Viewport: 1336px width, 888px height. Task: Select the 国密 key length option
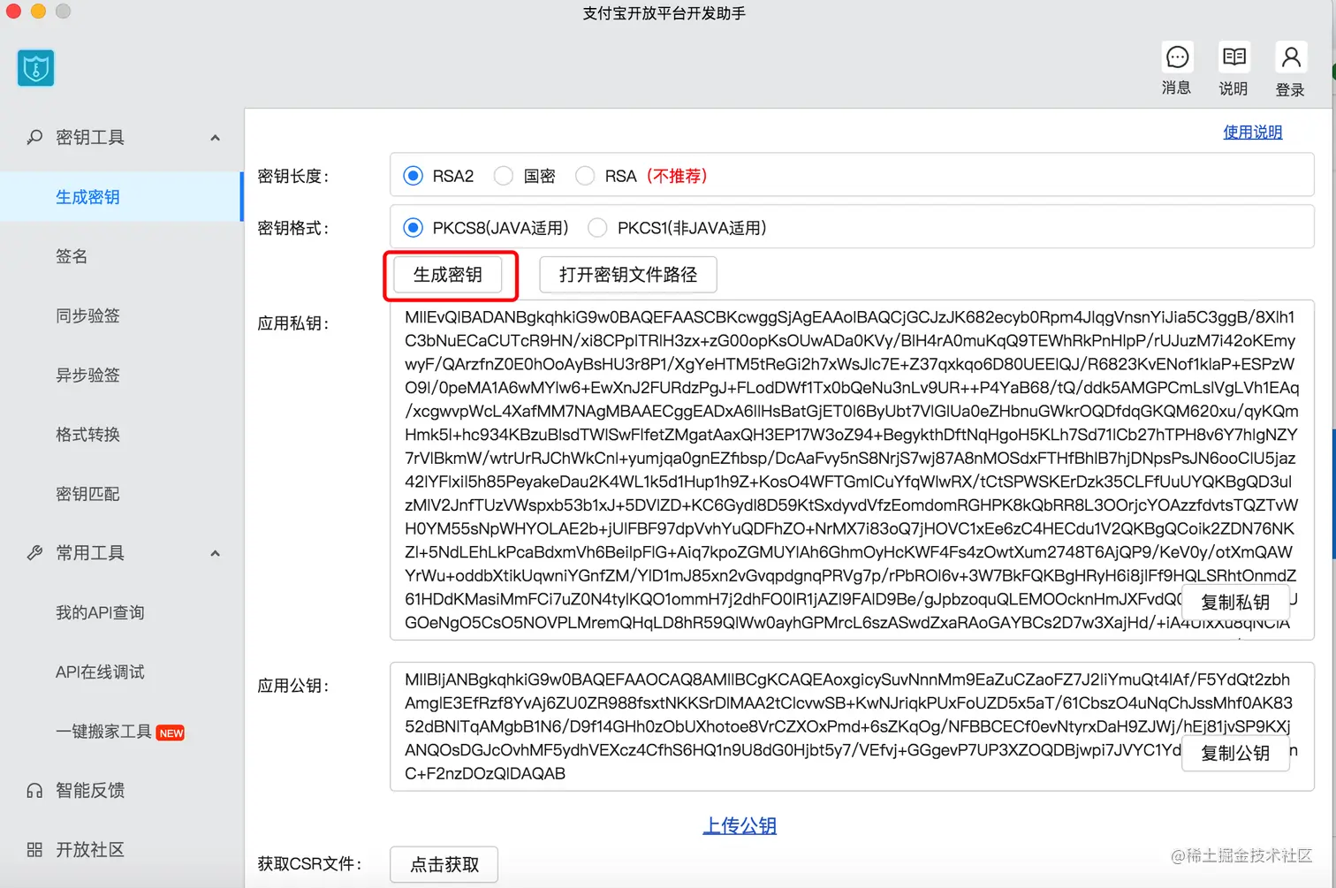(504, 176)
